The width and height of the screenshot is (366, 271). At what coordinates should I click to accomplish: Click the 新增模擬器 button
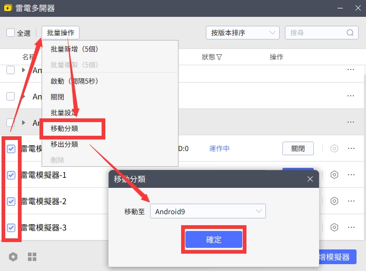point(338,257)
